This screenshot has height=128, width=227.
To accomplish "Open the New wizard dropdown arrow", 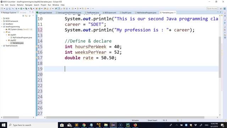I will pos(4,9).
